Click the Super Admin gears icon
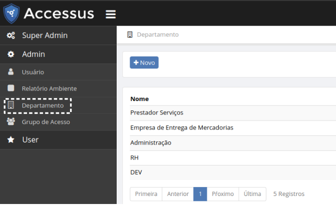The height and width of the screenshot is (205, 336). (x=11, y=35)
